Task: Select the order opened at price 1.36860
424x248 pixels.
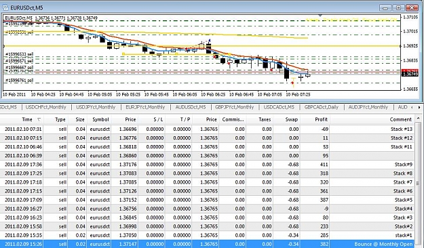Action: click(207, 156)
